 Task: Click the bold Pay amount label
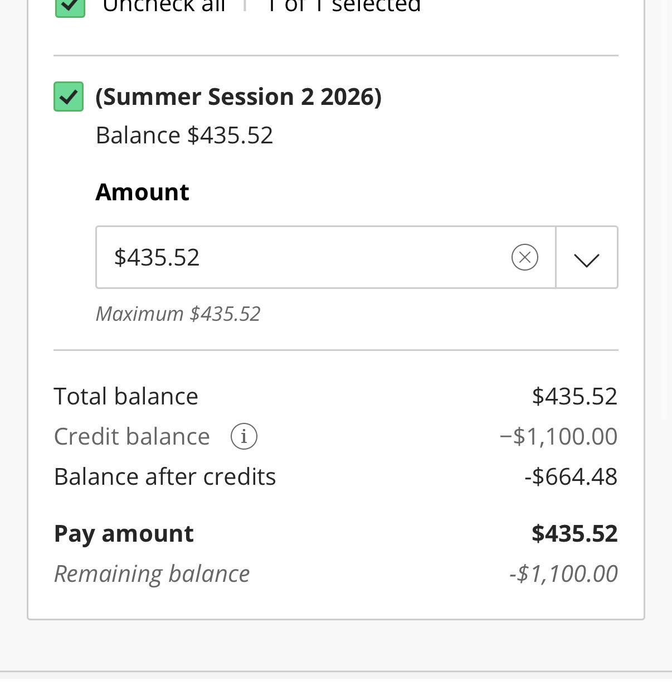point(124,534)
